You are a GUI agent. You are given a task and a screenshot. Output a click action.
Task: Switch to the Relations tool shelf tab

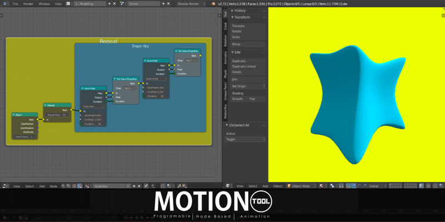click(225, 41)
